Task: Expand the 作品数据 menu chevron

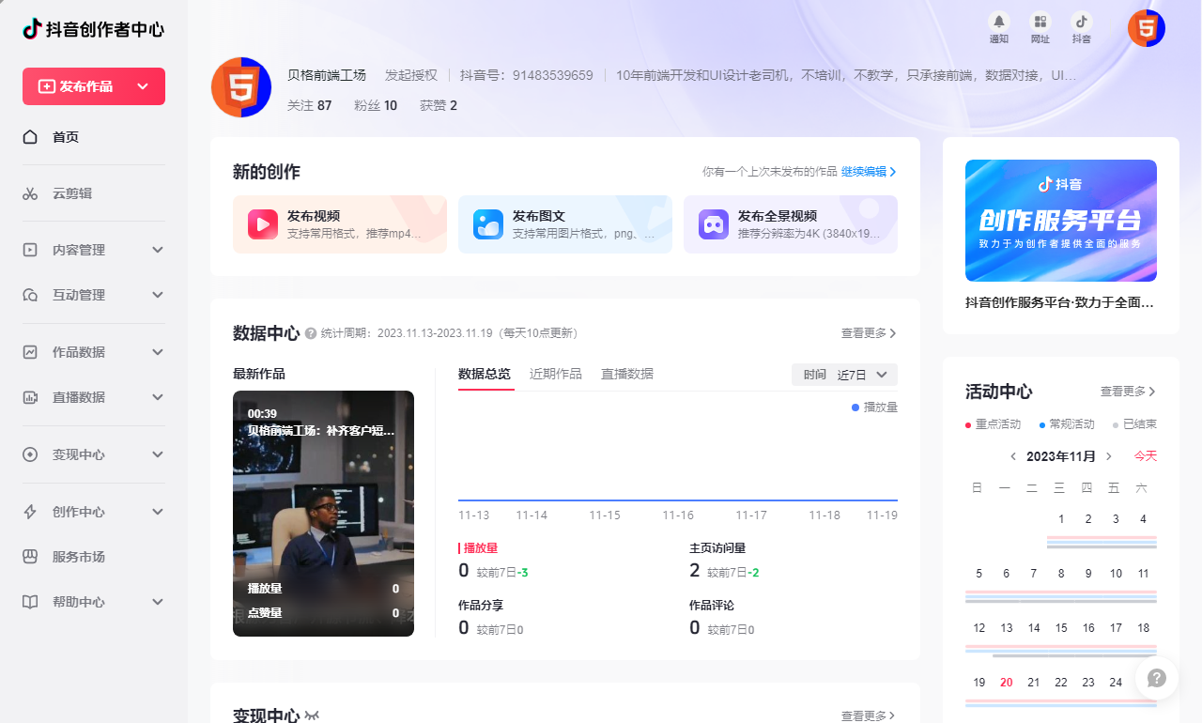Action: (158, 352)
